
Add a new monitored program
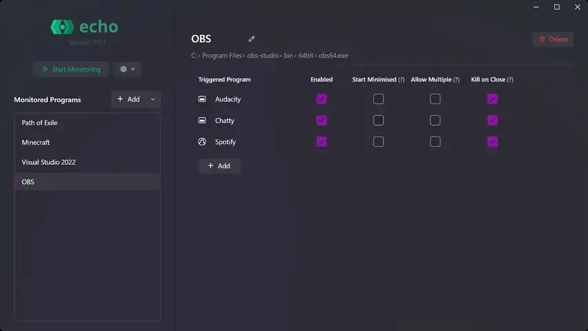point(129,99)
